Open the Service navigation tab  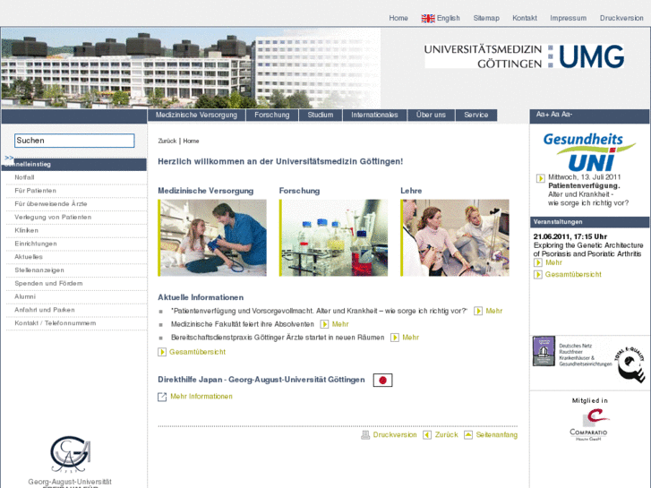click(475, 115)
